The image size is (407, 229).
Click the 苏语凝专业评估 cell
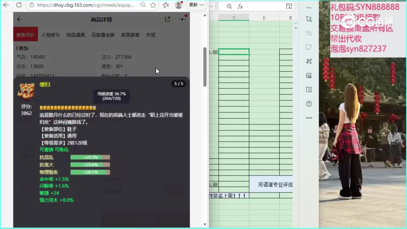(271, 184)
